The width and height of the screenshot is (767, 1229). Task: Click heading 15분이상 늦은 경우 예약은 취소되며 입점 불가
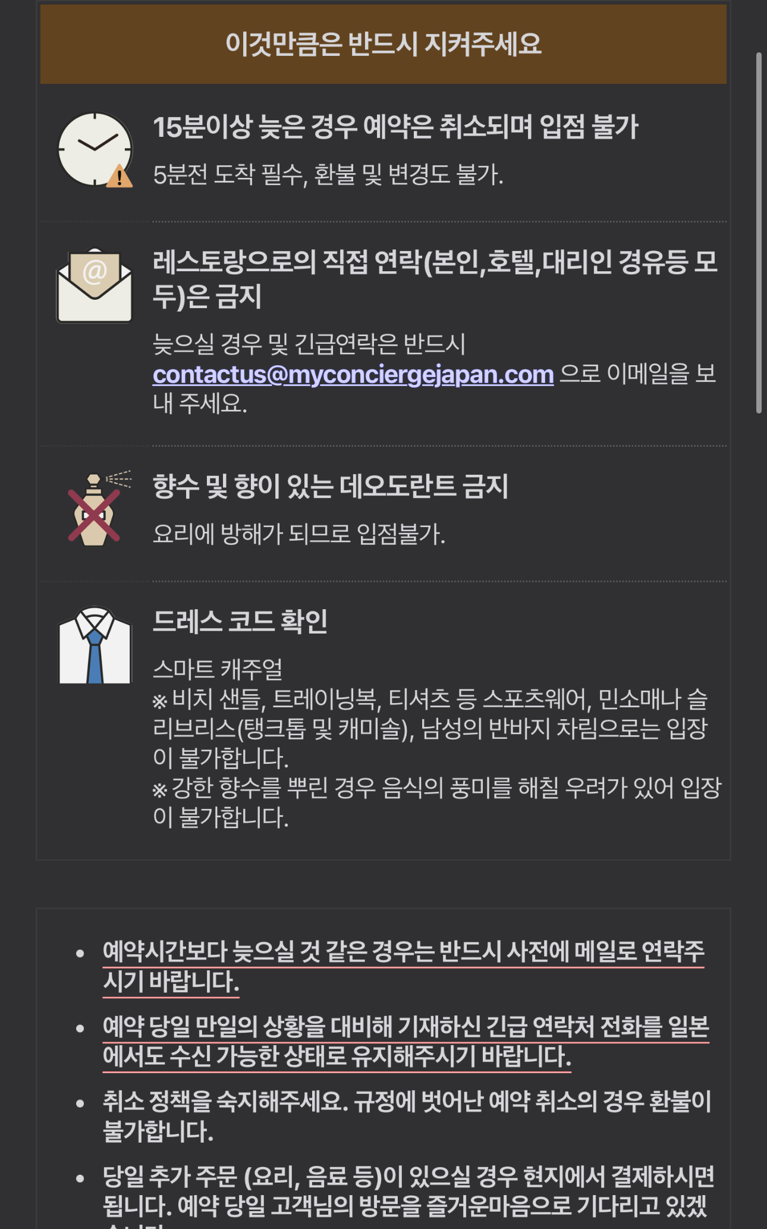396,127
